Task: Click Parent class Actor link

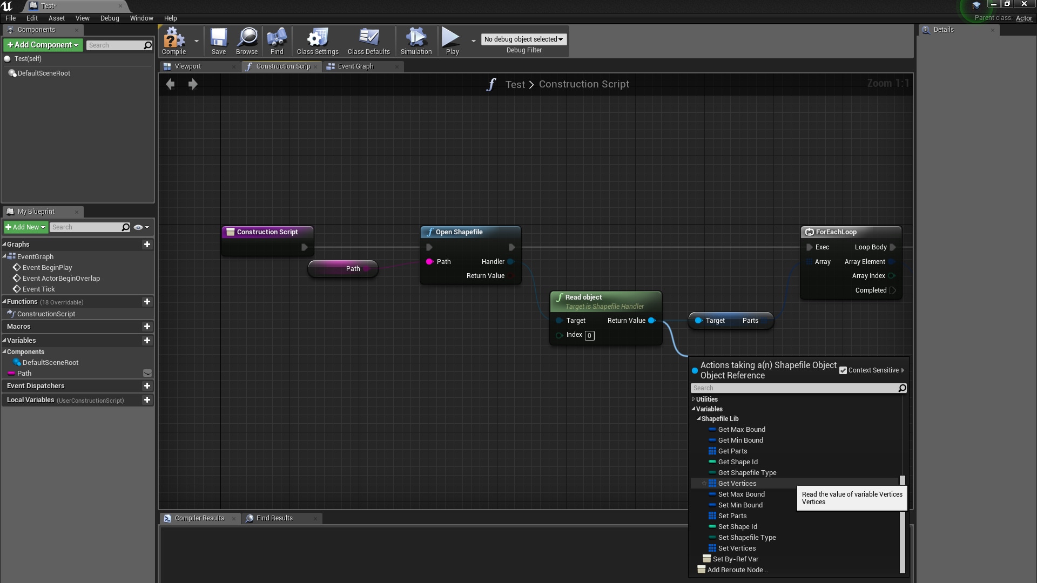Action: point(1023,18)
